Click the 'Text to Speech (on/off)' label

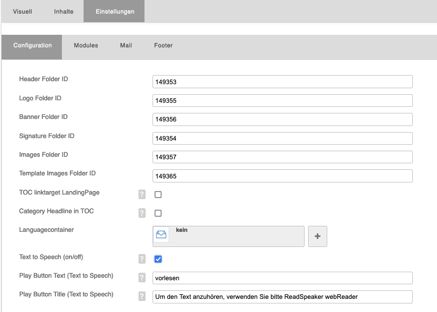(51, 257)
